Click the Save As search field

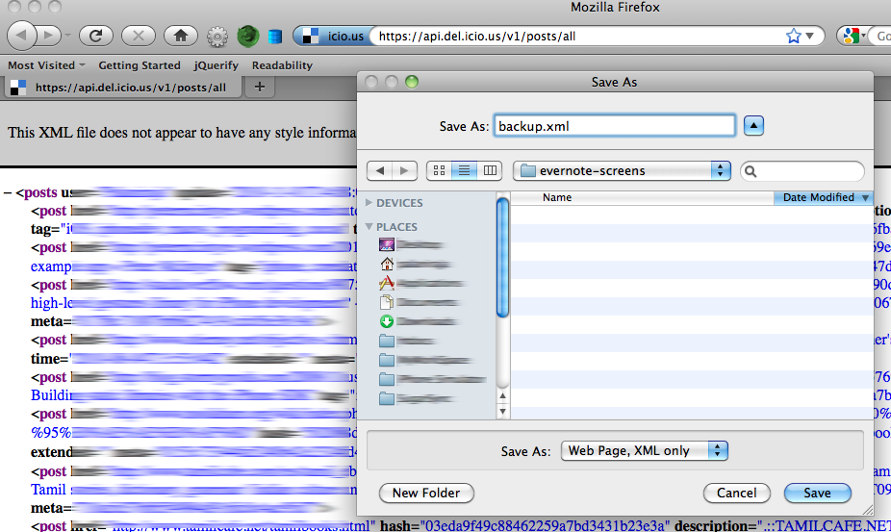(x=802, y=171)
